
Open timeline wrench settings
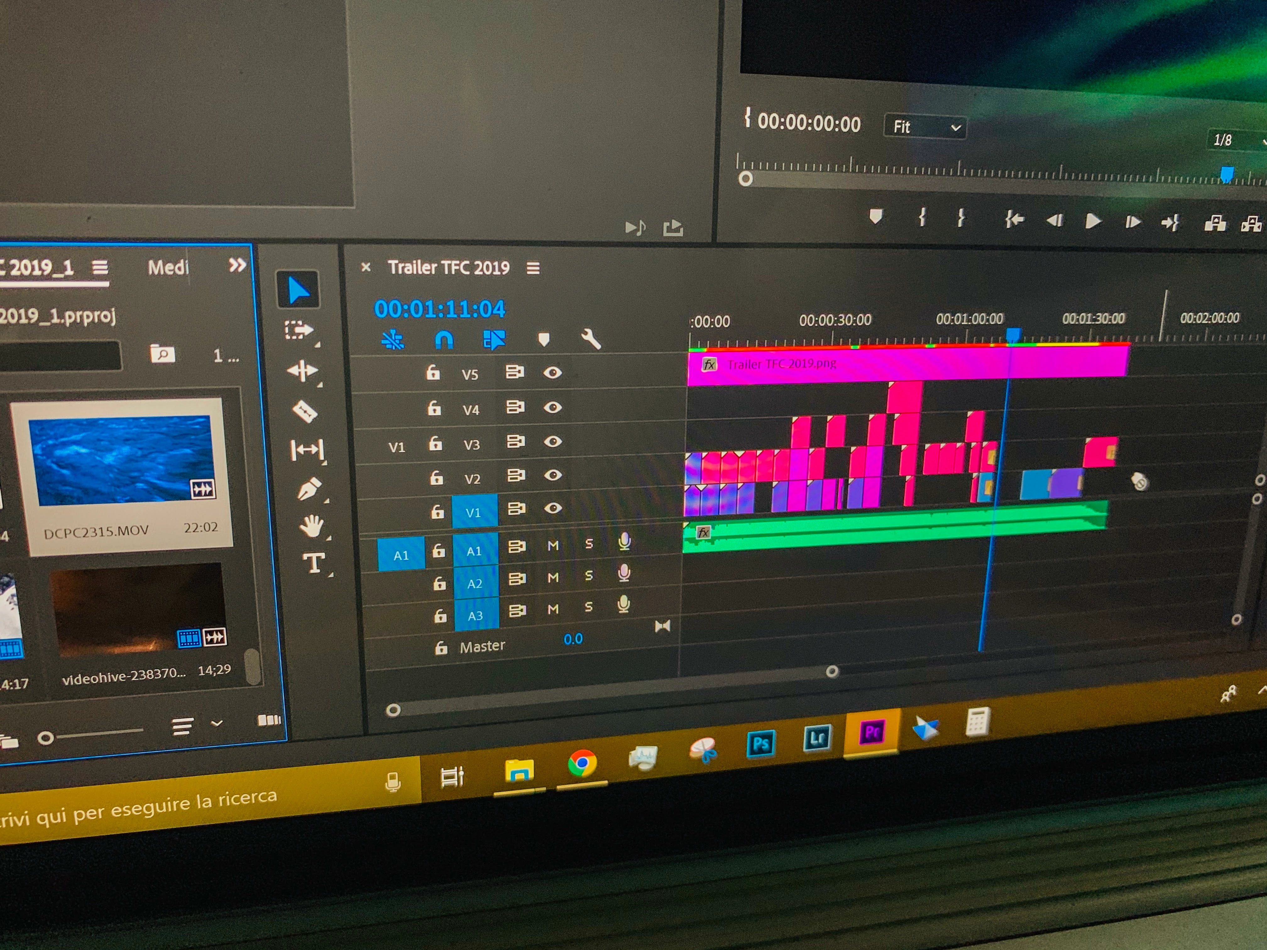point(590,339)
